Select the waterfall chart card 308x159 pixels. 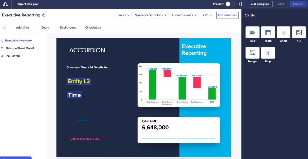(x=179, y=85)
